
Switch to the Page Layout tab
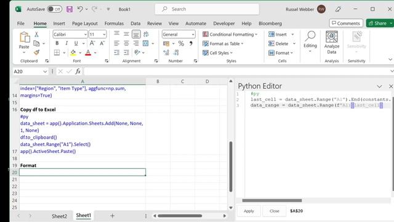coord(85,23)
